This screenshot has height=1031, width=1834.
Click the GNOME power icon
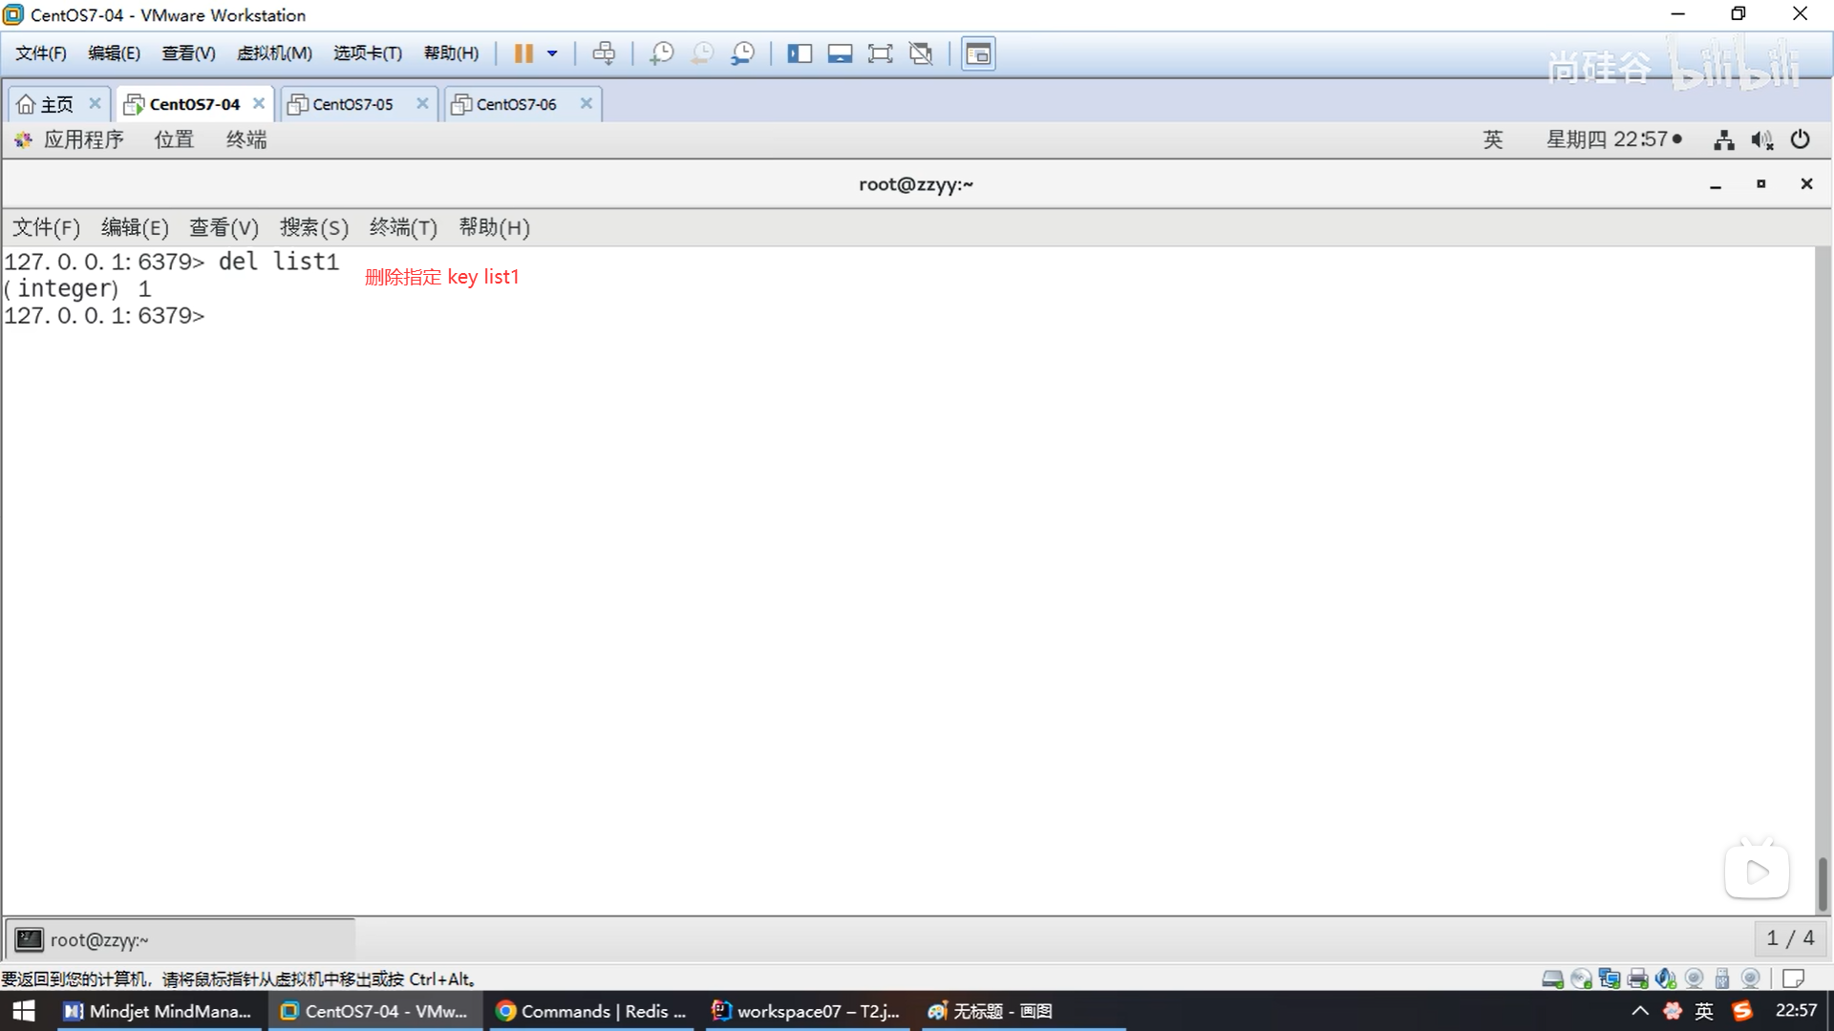[x=1800, y=139]
